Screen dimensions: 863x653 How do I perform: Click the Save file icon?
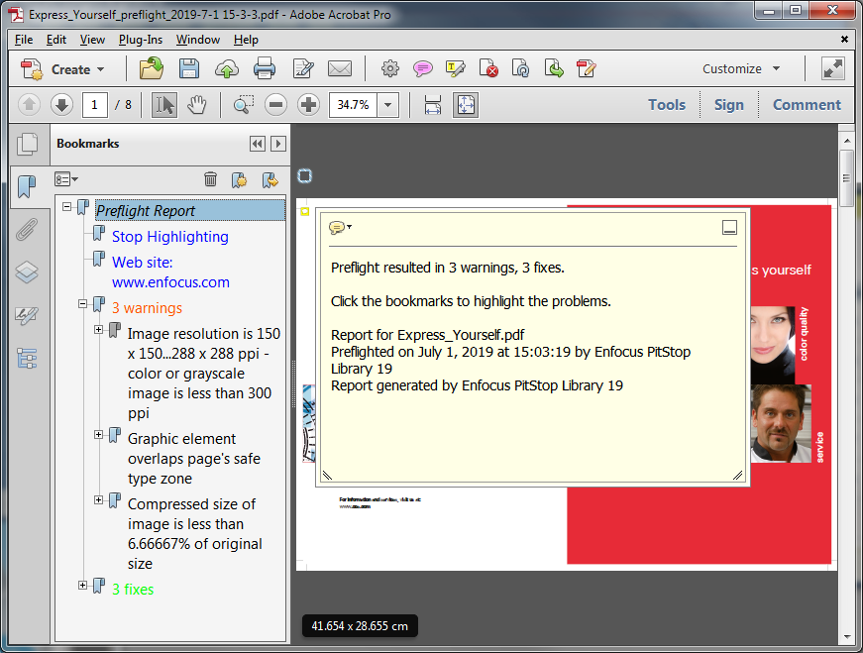point(189,69)
